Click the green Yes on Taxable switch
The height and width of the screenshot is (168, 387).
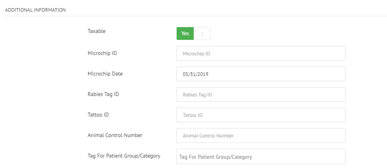[185, 33]
